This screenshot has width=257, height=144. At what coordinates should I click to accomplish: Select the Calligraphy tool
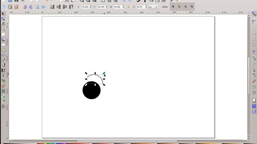3,70
